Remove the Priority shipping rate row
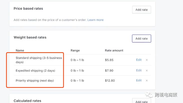 (147, 80)
